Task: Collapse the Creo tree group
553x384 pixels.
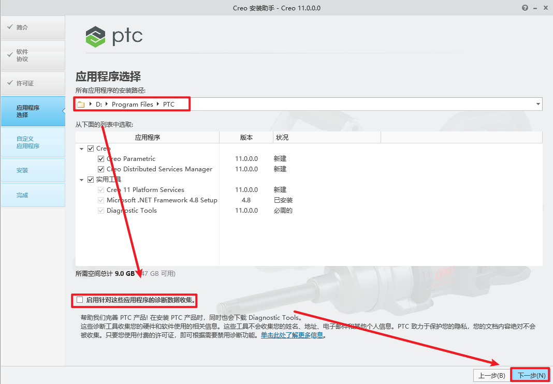Action: pyautogui.click(x=82, y=149)
